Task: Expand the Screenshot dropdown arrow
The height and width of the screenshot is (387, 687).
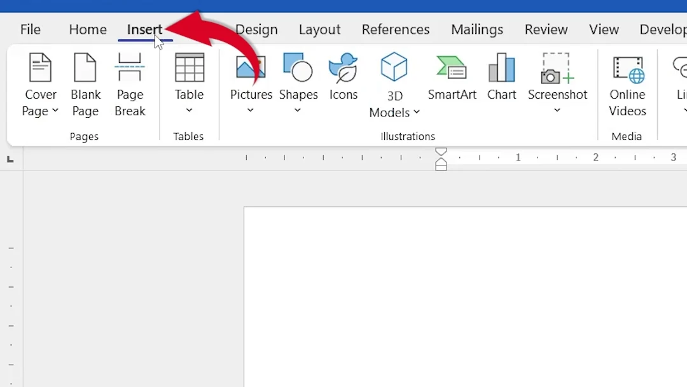Action: (x=557, y=111)
